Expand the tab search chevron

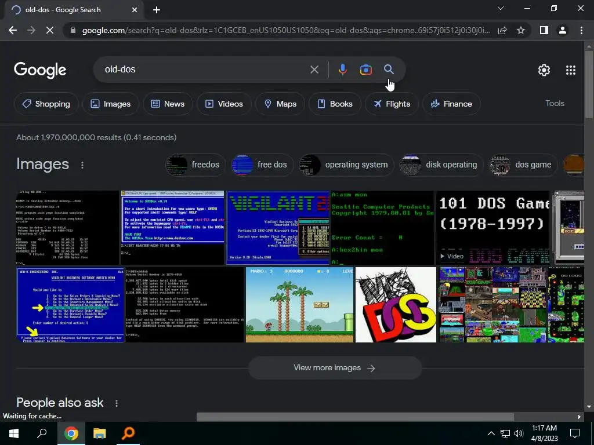pos(501,8)
